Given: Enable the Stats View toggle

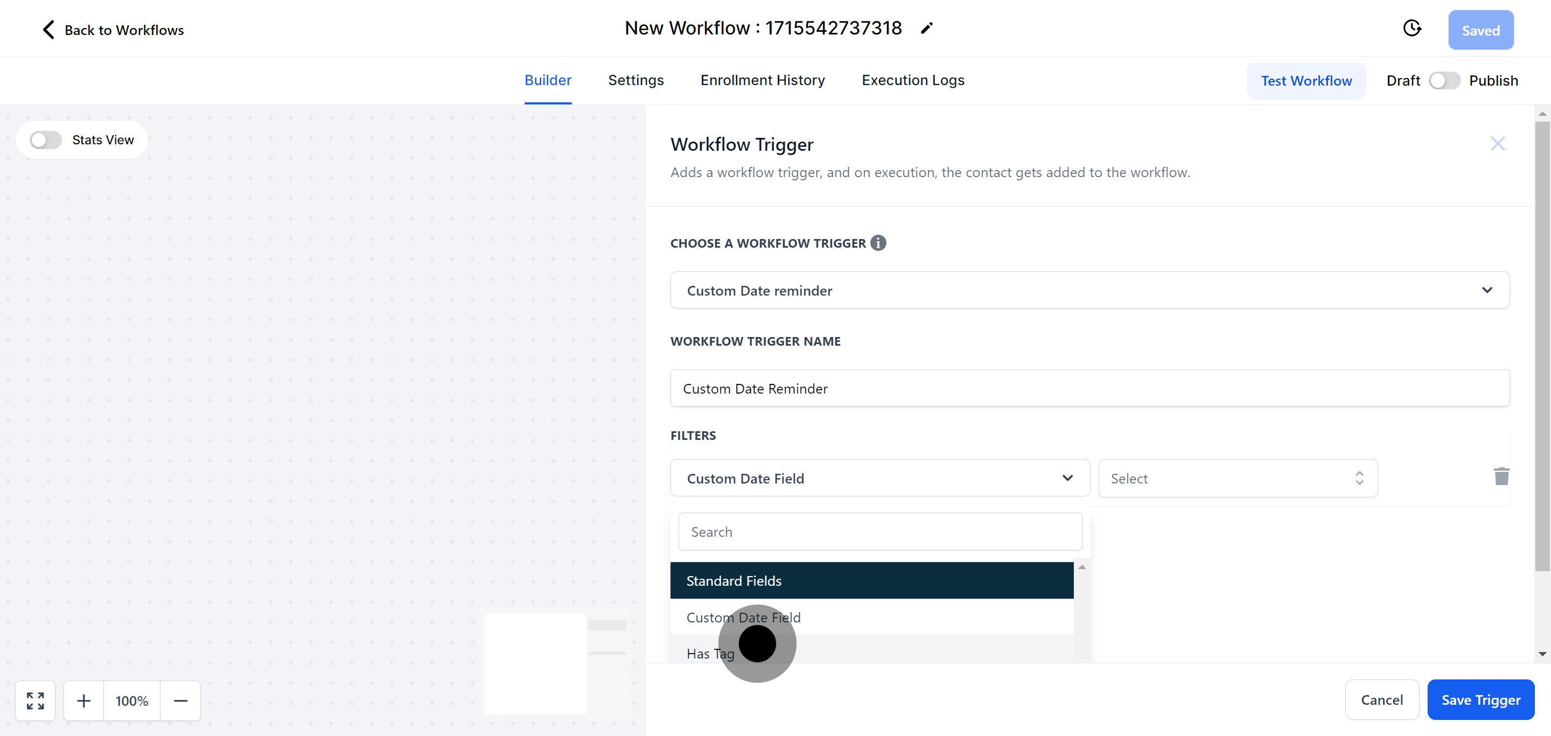Looking at the screenshot, I should point(46,140).
